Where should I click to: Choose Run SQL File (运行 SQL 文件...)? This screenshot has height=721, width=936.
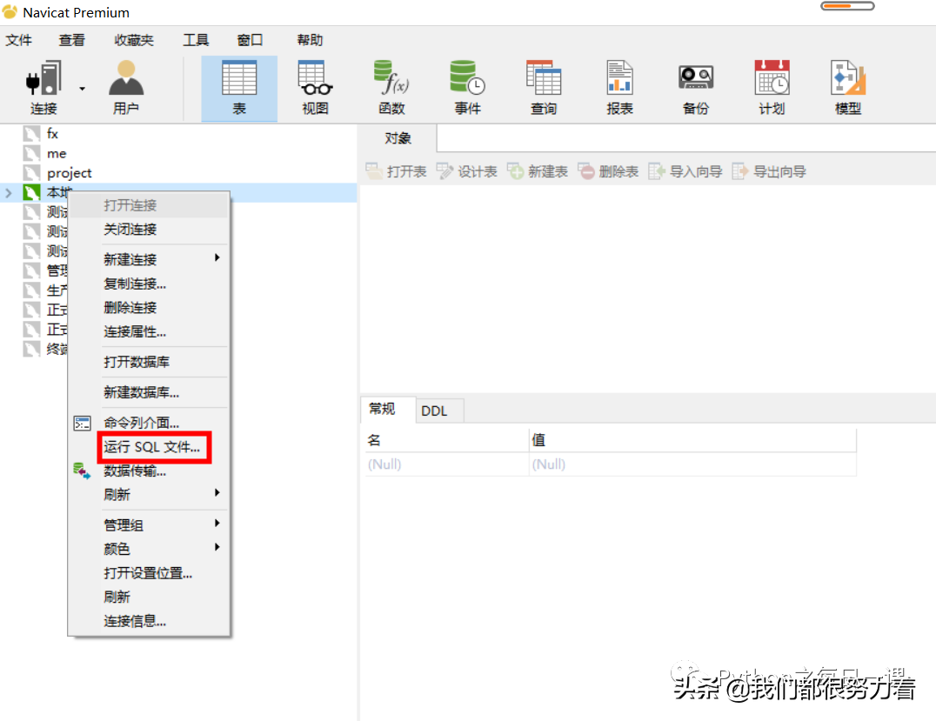(x=149, y=447)
